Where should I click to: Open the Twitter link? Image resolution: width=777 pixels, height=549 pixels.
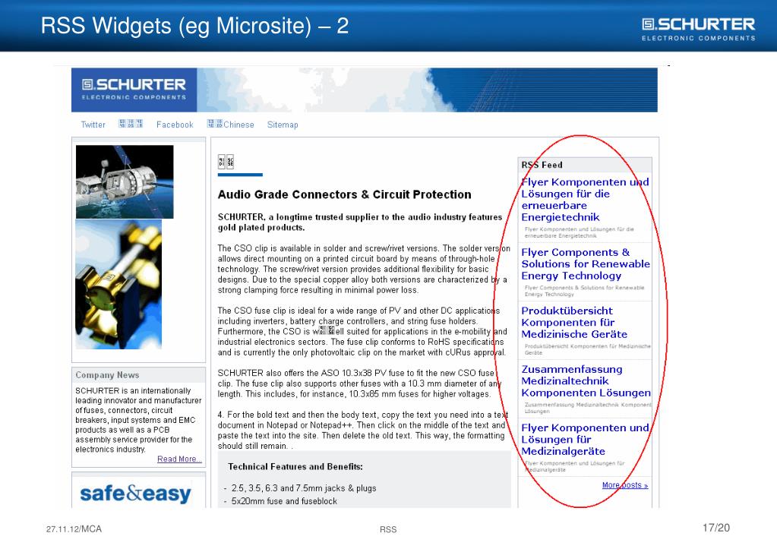coord(93,125)
